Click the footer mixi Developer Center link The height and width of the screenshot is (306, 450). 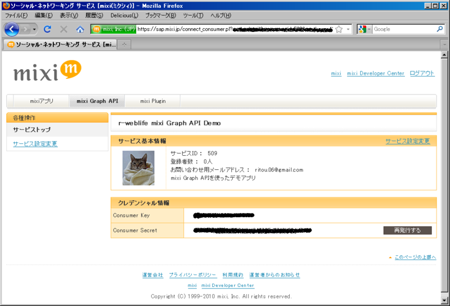tap(228, 285)
